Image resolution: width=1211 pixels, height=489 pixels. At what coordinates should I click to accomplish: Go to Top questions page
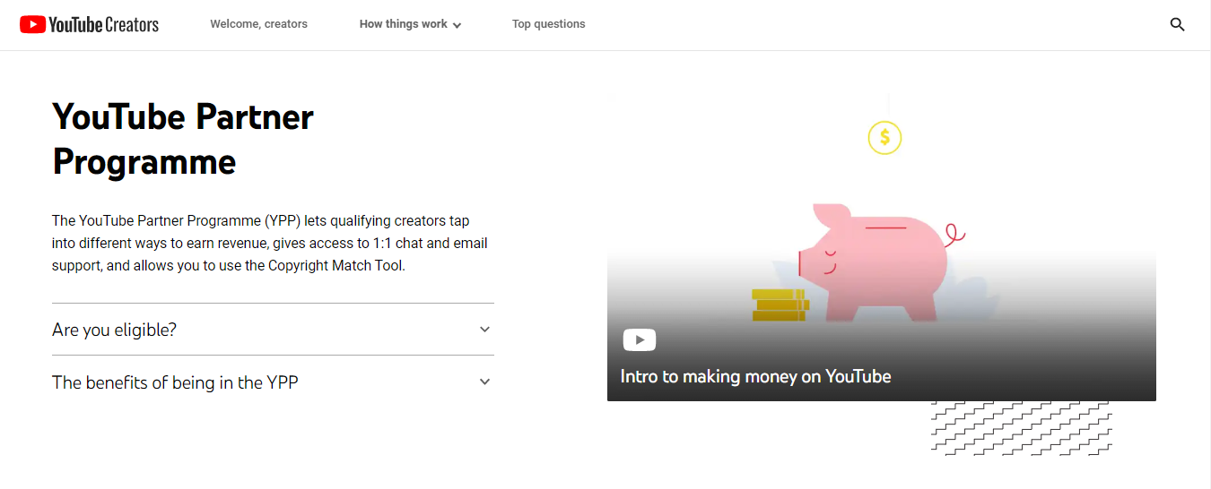tap(548, 24)
